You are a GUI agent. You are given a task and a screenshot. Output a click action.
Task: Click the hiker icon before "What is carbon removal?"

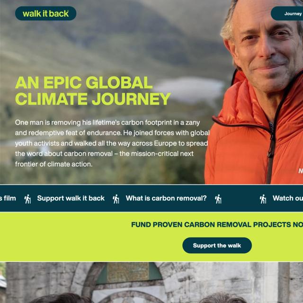click(116, 199)
